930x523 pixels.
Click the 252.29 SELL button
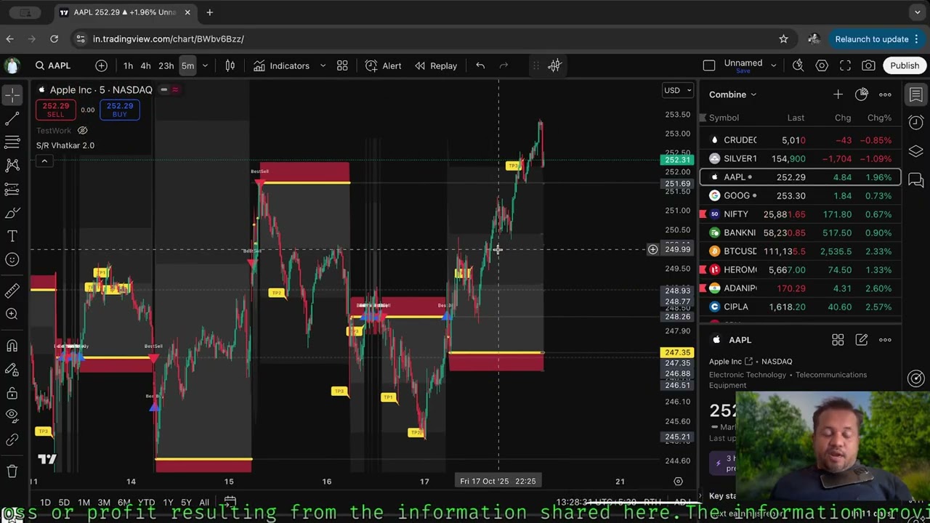[x=55, y=110]
